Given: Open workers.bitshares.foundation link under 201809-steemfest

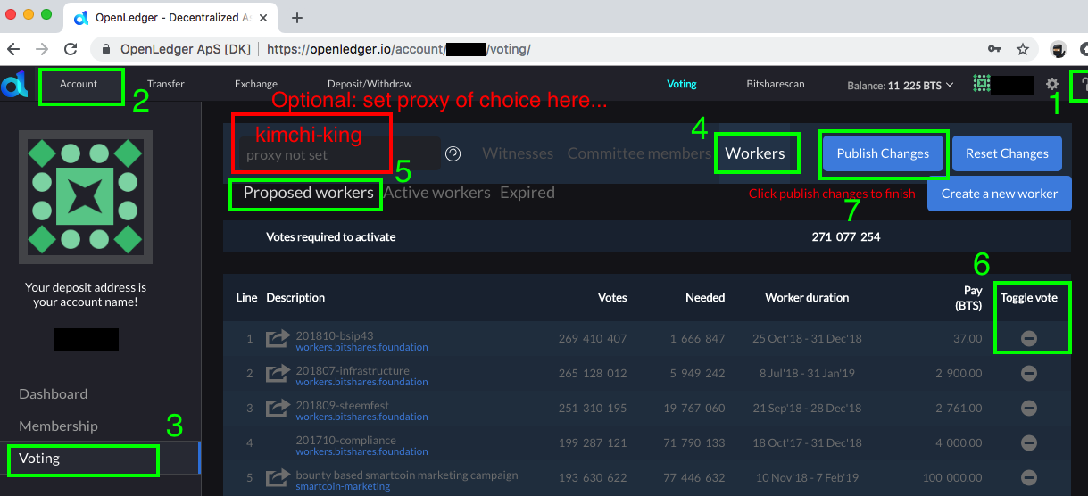Looking at the screenshot, I should click(x=361, y=417).
